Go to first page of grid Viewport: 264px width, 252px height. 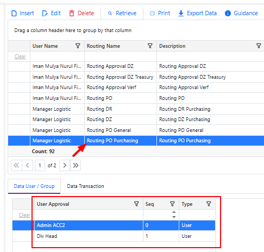click(16, 165)
